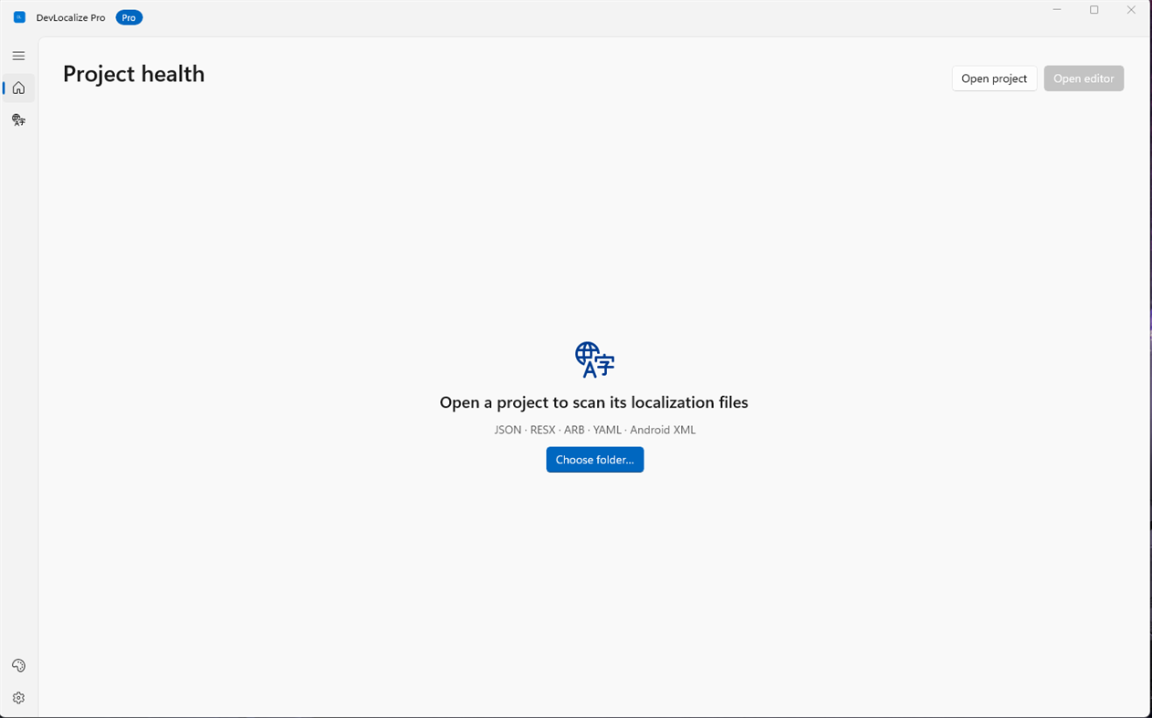Image resolution: width=1152 pixels, height=718 pixels.
Task: Maximize the DevLocalize Pro window
Action: (1094, 10)
